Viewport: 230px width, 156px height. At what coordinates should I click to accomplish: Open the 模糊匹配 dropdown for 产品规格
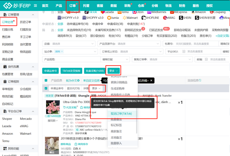click(115, 59)
